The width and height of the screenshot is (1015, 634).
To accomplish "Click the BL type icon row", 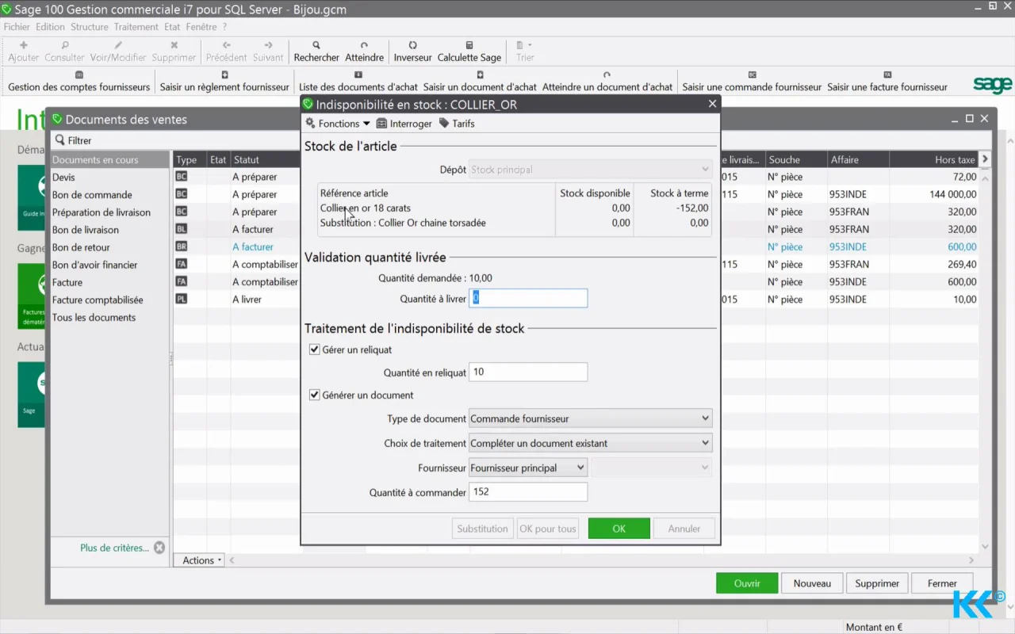I will coord(181,230).
